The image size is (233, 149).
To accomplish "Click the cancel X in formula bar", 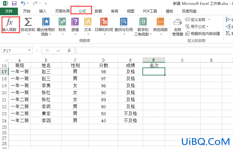I will [x=47, y=50].
